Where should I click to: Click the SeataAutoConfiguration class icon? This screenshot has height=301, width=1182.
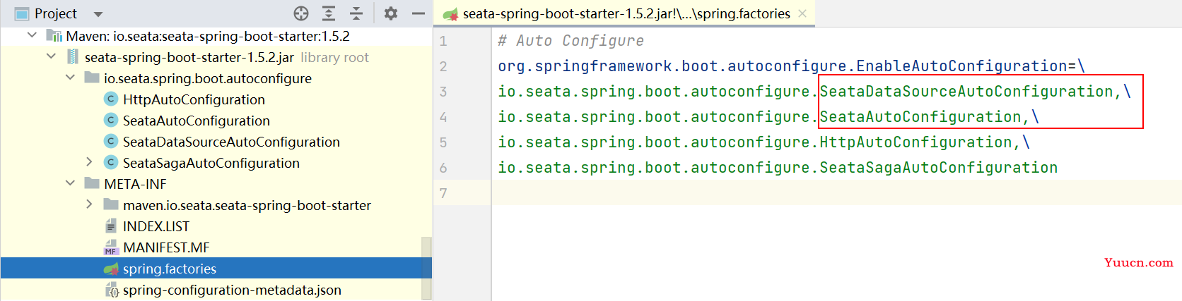tap(111, 120)
